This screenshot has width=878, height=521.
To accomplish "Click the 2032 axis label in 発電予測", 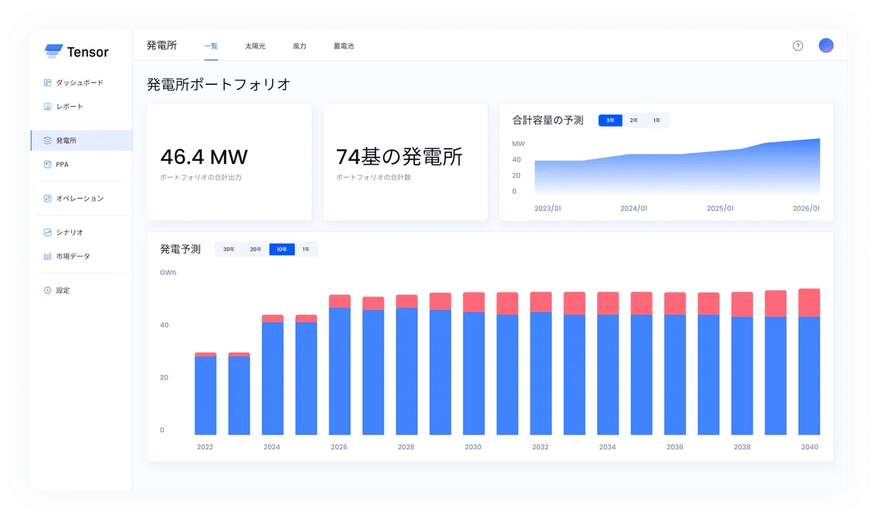I will [x=540, y=447].
